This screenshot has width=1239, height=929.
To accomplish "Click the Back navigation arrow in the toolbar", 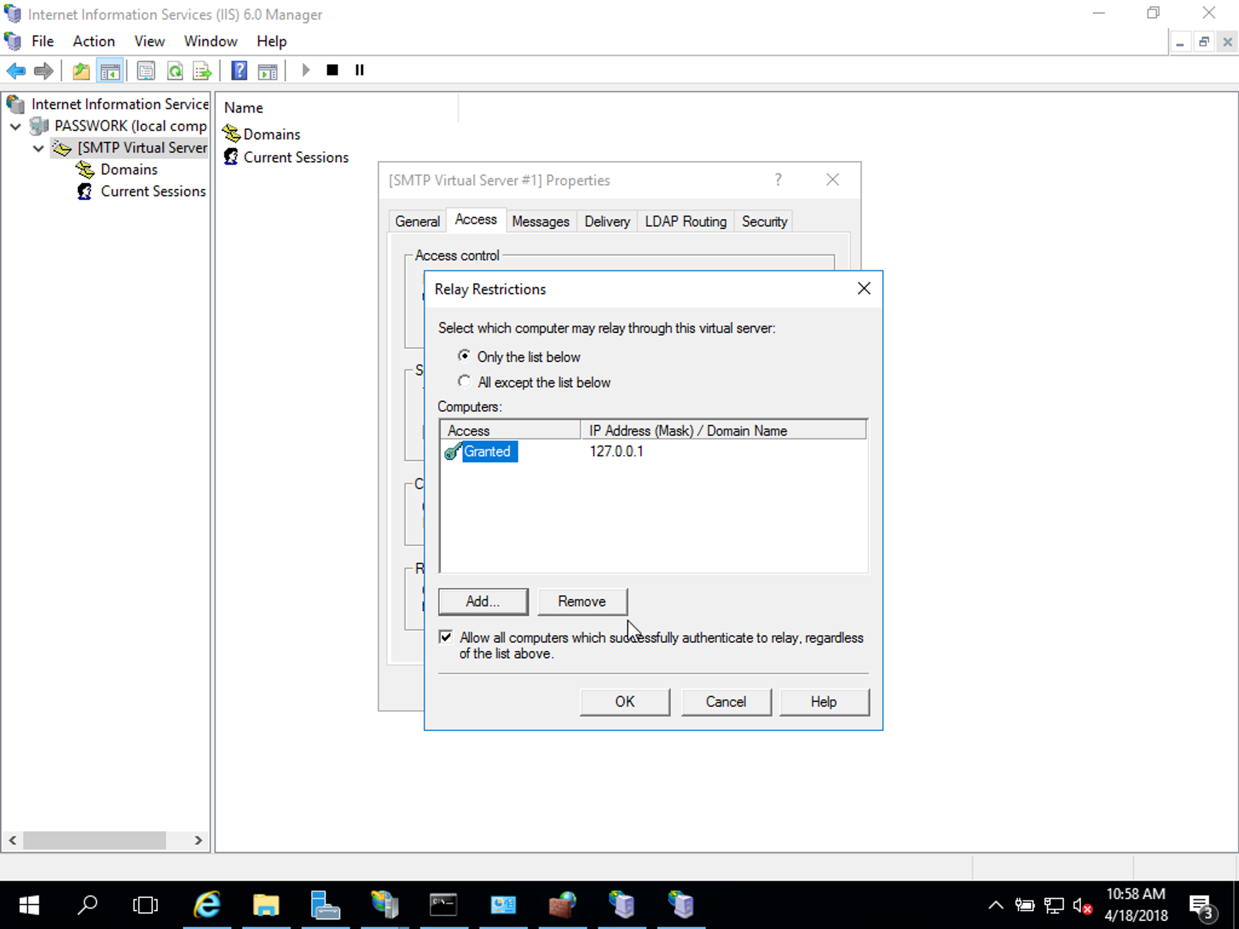I will click(16, 70).
